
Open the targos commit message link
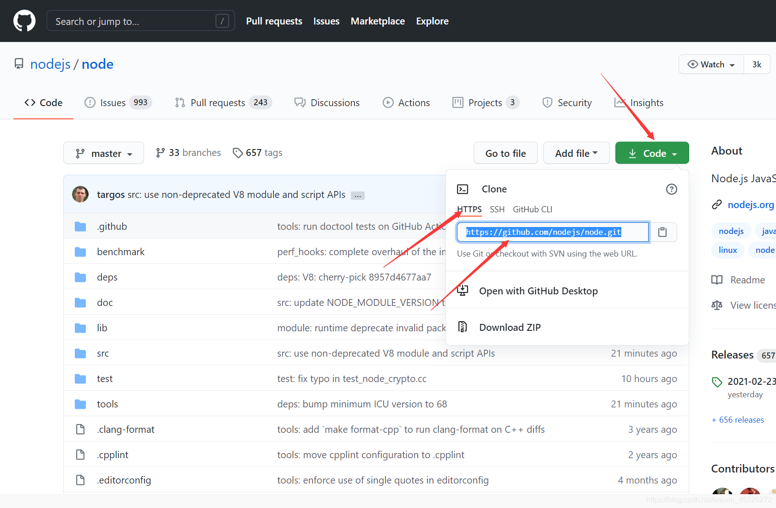[x=236, y=195]
